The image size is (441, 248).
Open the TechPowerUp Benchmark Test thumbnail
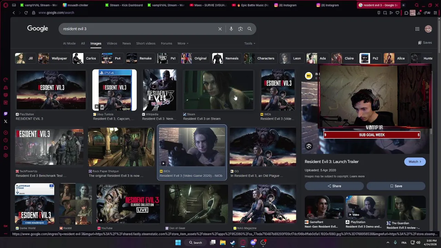49,147
